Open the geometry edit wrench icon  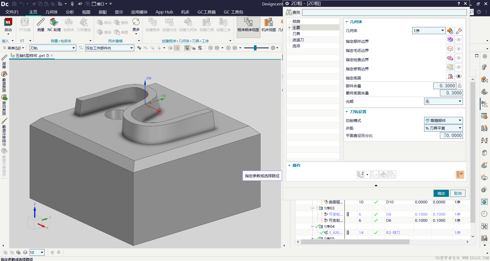pos(459,31)
